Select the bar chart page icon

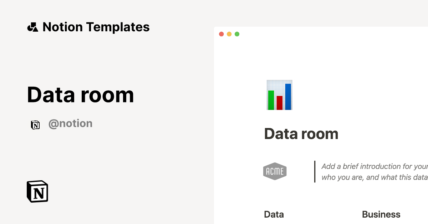pos(279,95)
